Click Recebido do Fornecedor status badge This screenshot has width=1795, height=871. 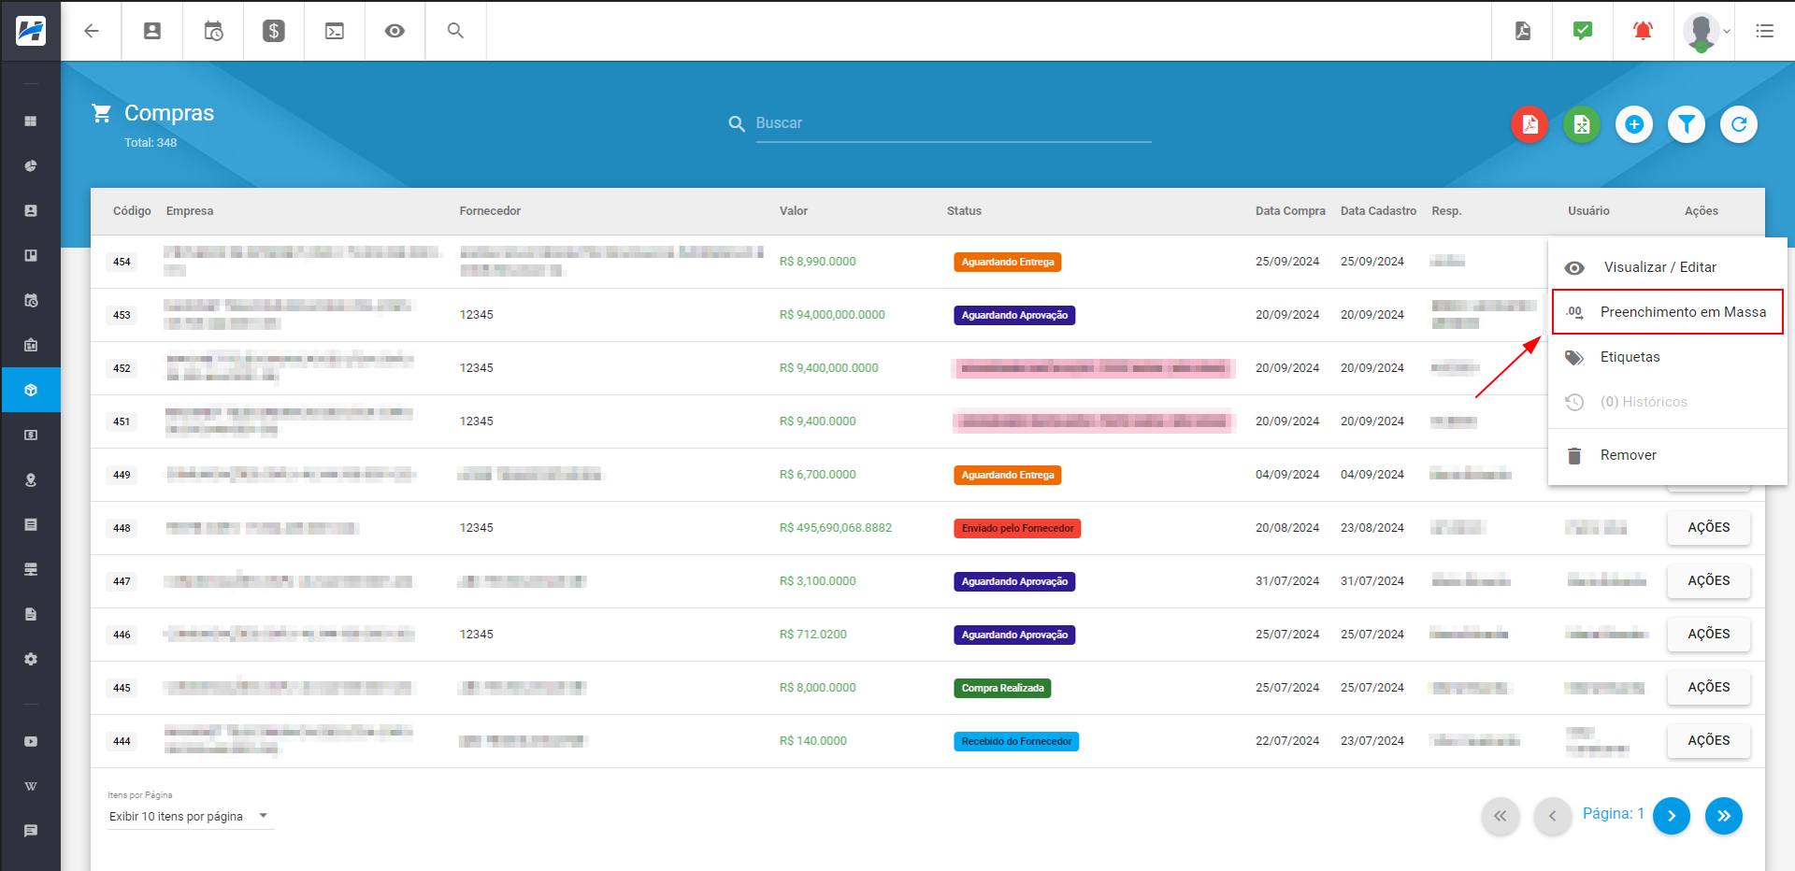coord(1016,742)
